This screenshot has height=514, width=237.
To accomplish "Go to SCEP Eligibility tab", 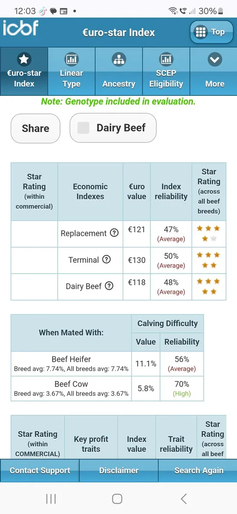I will [166, 71].
